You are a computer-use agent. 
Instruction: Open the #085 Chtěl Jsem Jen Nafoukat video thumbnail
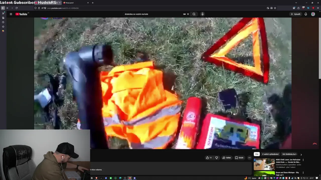[x=264, y=164]
